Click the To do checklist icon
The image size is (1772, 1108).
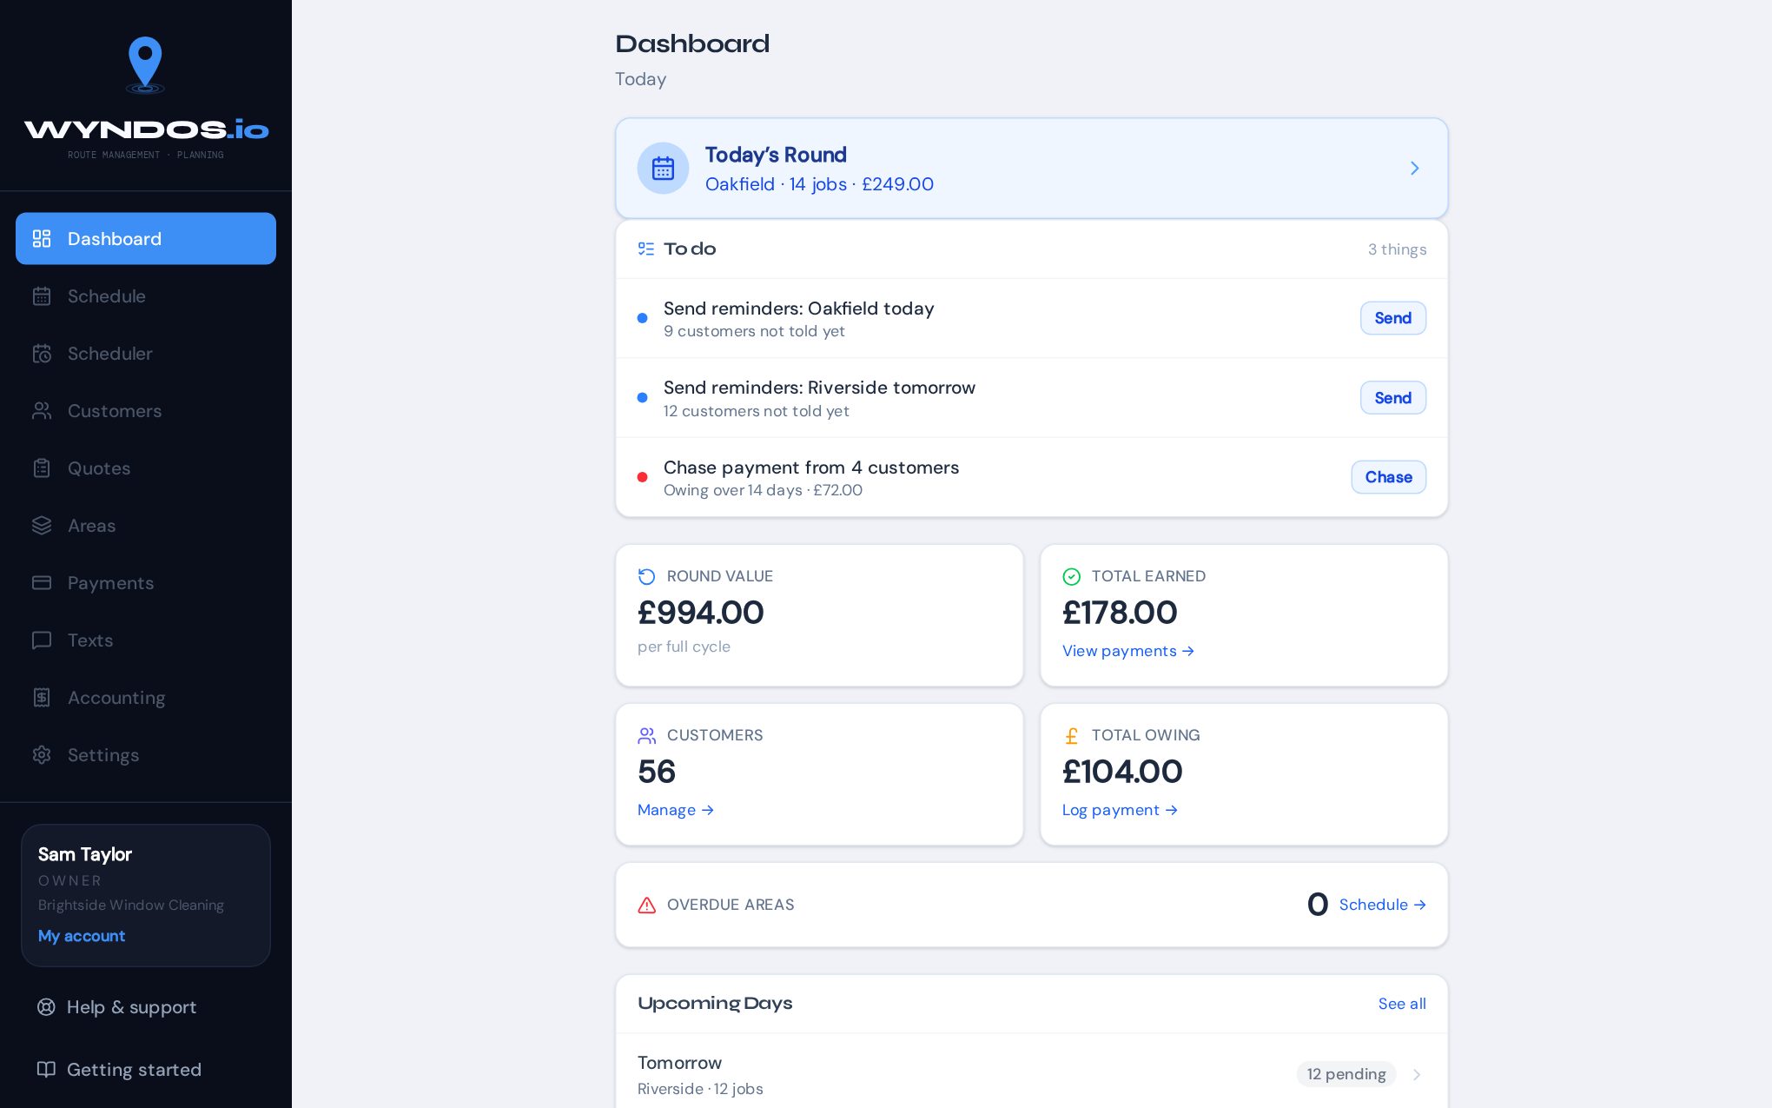pos(646,249)
